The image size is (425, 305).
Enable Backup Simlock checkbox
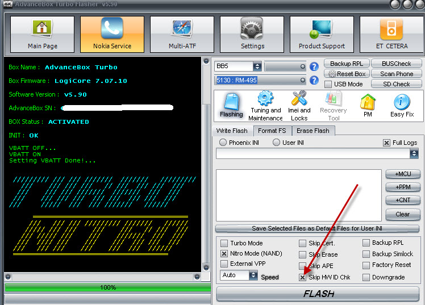pyautogui.click(x=366, y=254)
